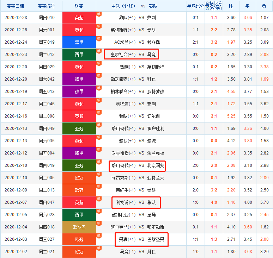Click the orange 单 badge in the 周日010 row
The image size is (273, 258).
[x=98, y=14]
